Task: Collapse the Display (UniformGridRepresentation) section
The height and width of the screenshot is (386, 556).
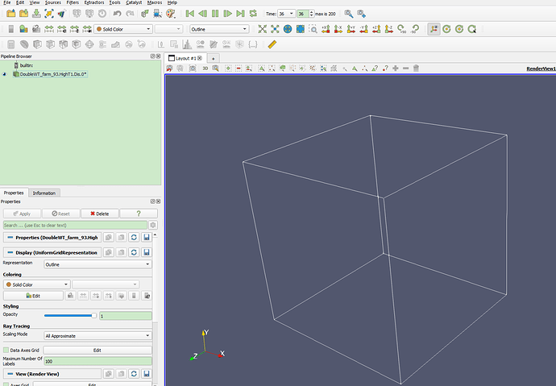Action: (x=9, y=252)
